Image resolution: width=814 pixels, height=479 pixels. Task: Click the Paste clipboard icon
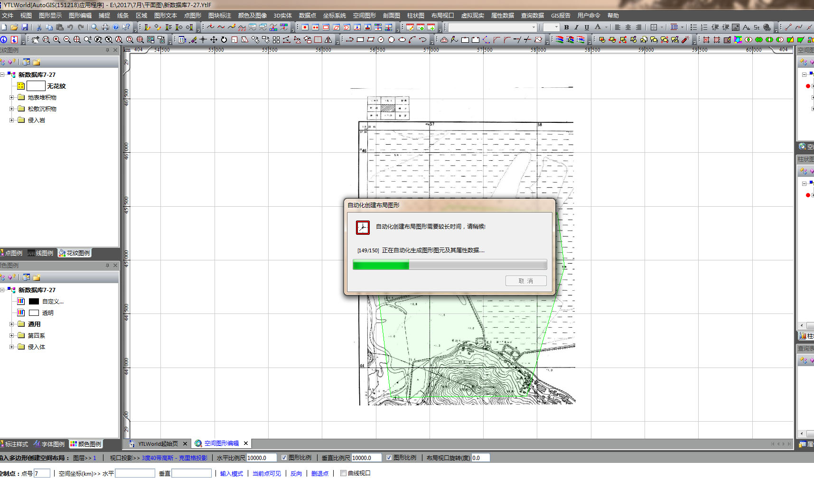tap(60, 28)
